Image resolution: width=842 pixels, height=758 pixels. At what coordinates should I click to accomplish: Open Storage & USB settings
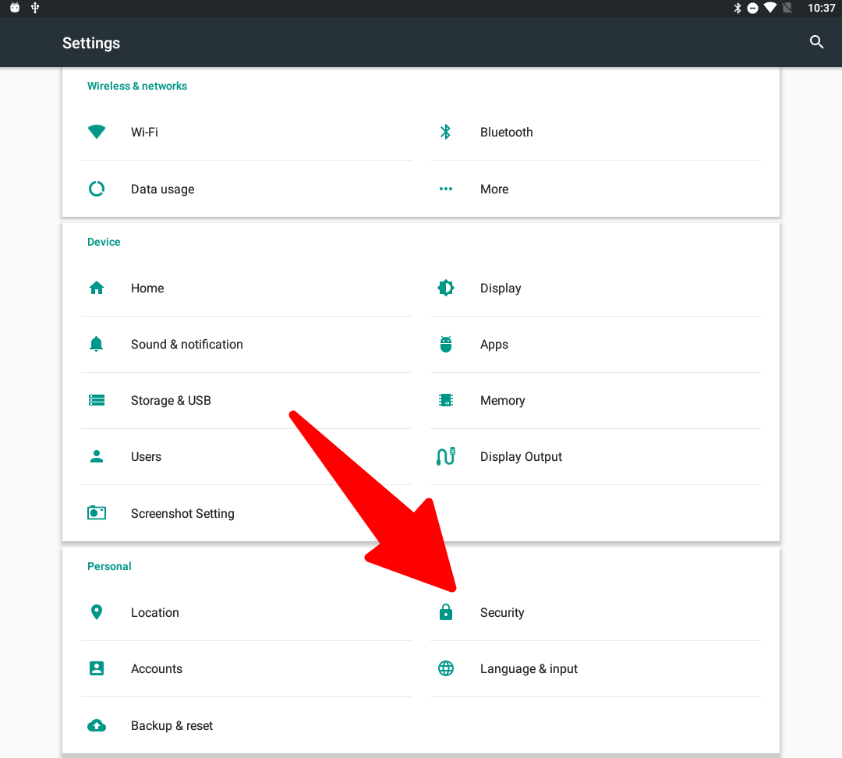pos(246,400)
